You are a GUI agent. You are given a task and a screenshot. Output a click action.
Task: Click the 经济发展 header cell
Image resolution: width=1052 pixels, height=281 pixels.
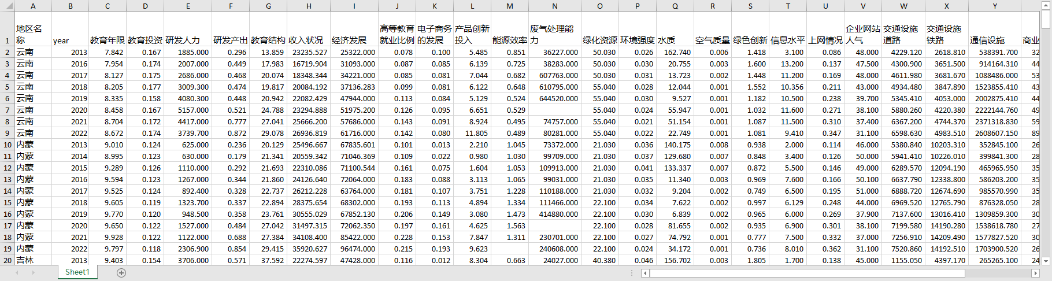click(x=354, y=29)
